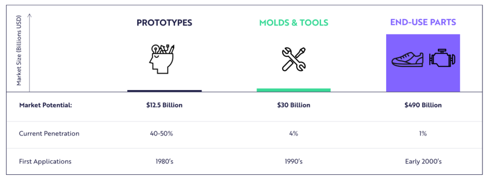The image size is (490, 180).
Task: Click the Market Size (Billions USD) axis label
Action: click(19, 50)
